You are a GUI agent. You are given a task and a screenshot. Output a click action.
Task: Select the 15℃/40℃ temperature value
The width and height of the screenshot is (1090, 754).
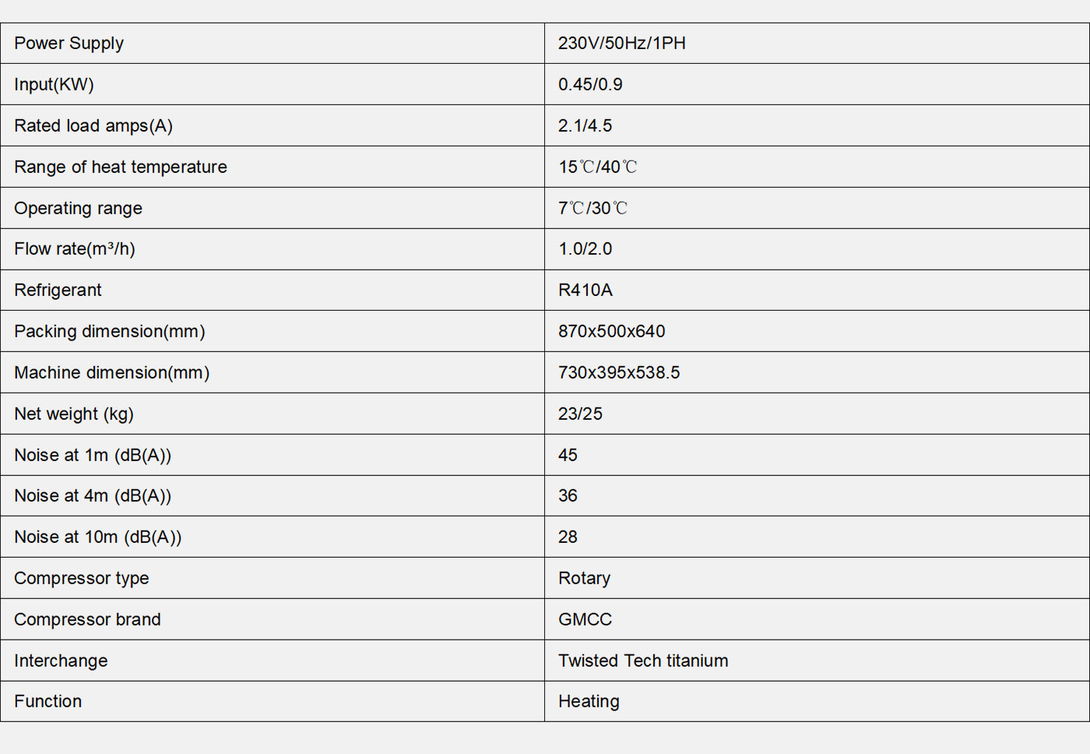[597, 167]
